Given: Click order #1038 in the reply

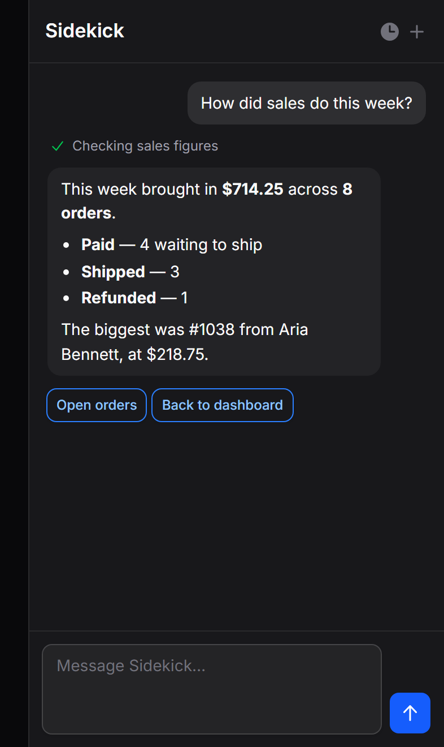Looking at the screenshot, I should point(212,329).
